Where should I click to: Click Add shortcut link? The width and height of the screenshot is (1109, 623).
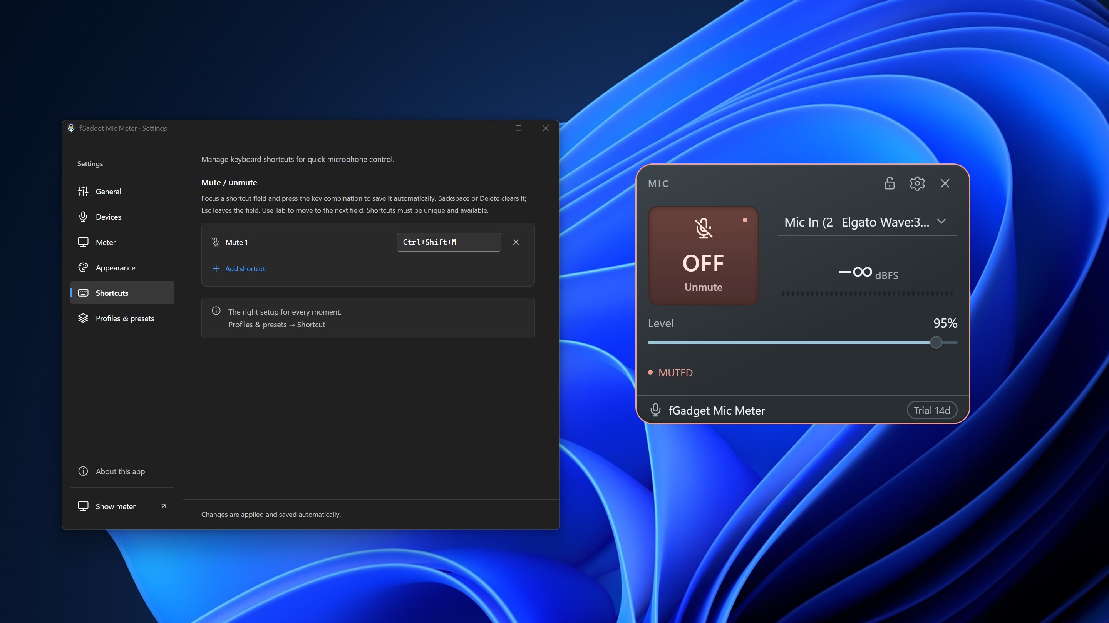239,269
